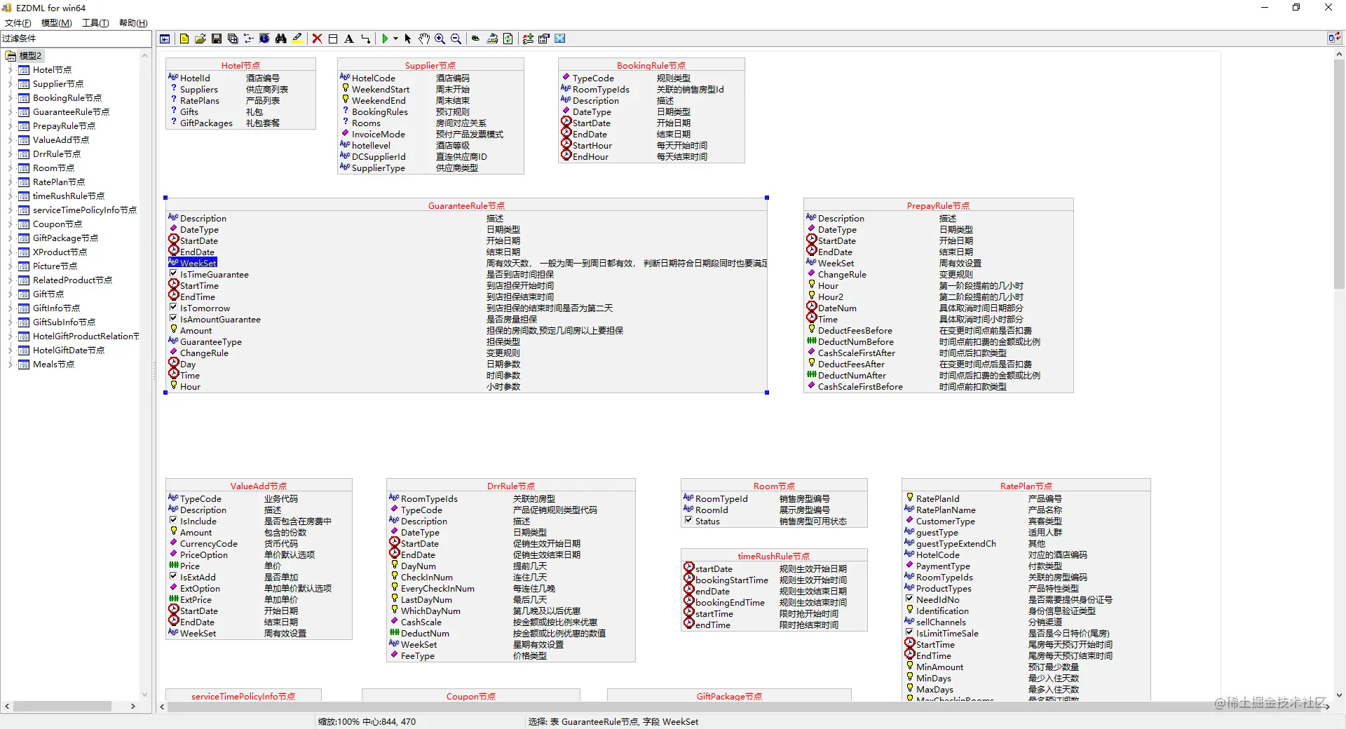Open a model file via folder icon
This screenshot has width=1346, height=729.
click(200, 39)
